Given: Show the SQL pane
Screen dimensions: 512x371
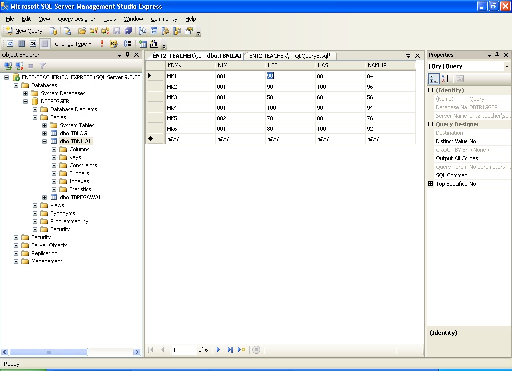Looking at the screenshot, I should 33,44.
